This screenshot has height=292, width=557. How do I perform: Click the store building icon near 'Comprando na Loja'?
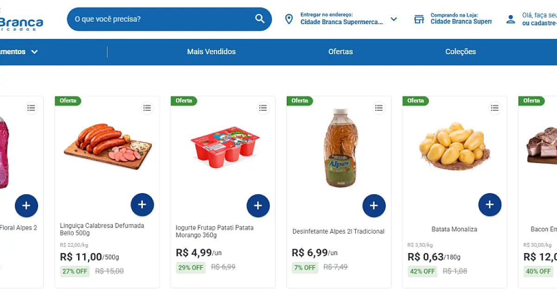419,19
